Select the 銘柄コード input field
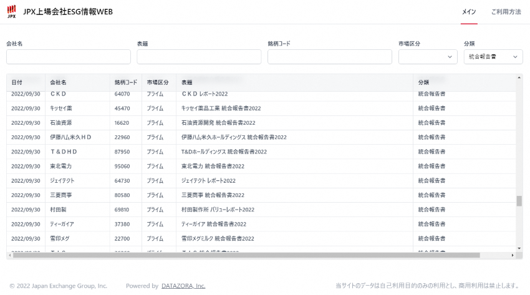 pos(329,57)
